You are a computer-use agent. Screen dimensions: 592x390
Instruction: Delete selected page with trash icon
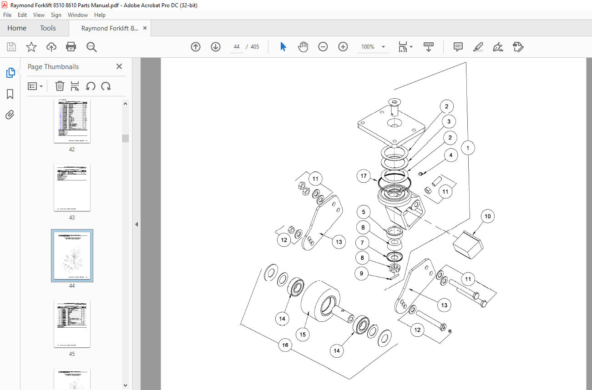(x=60, y=86)
